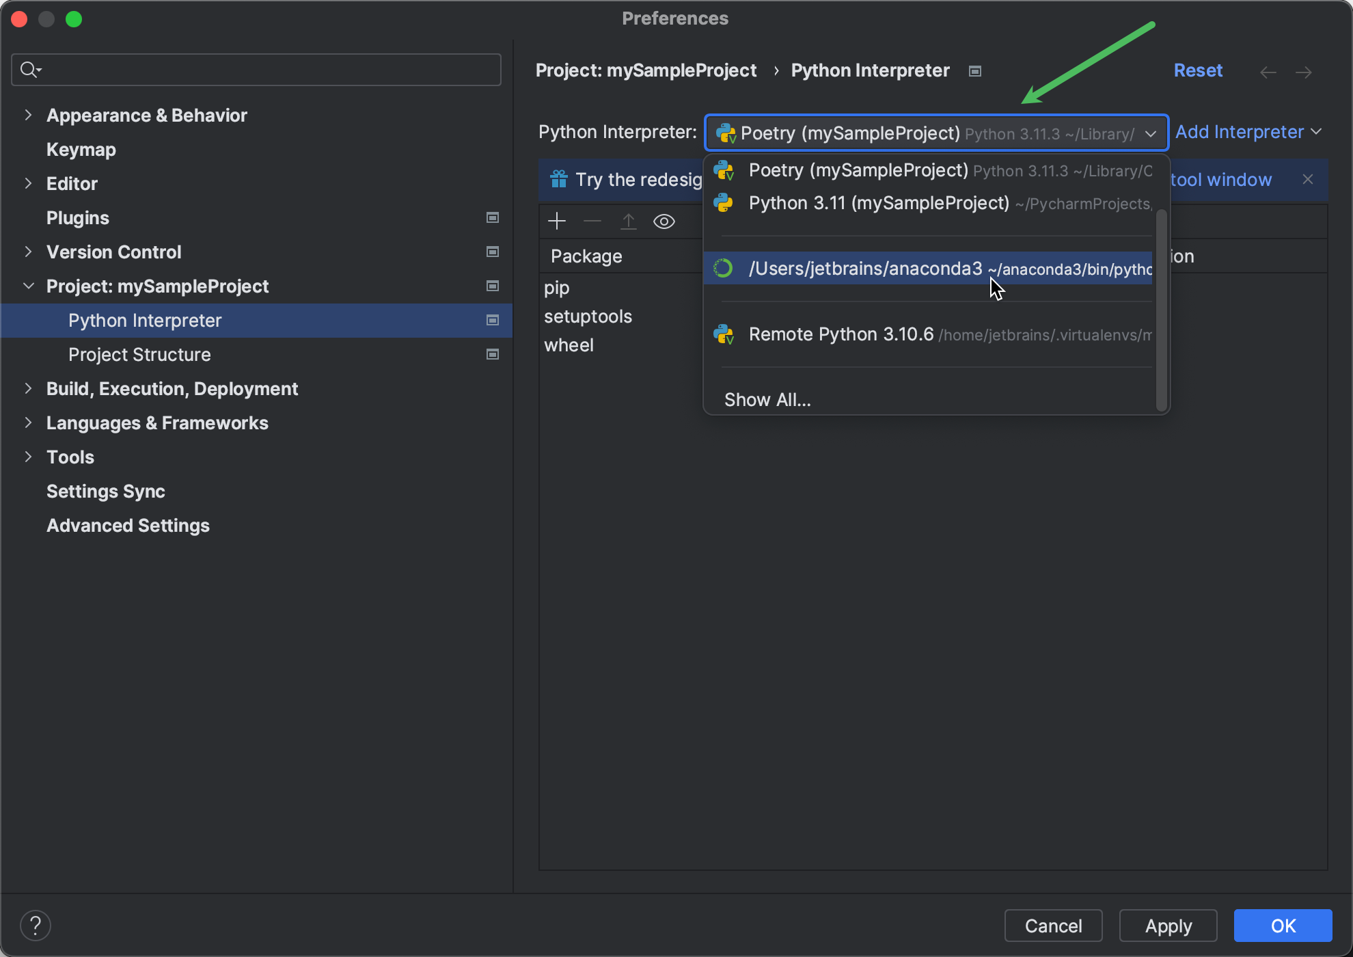Click the remove package icon

592,221
